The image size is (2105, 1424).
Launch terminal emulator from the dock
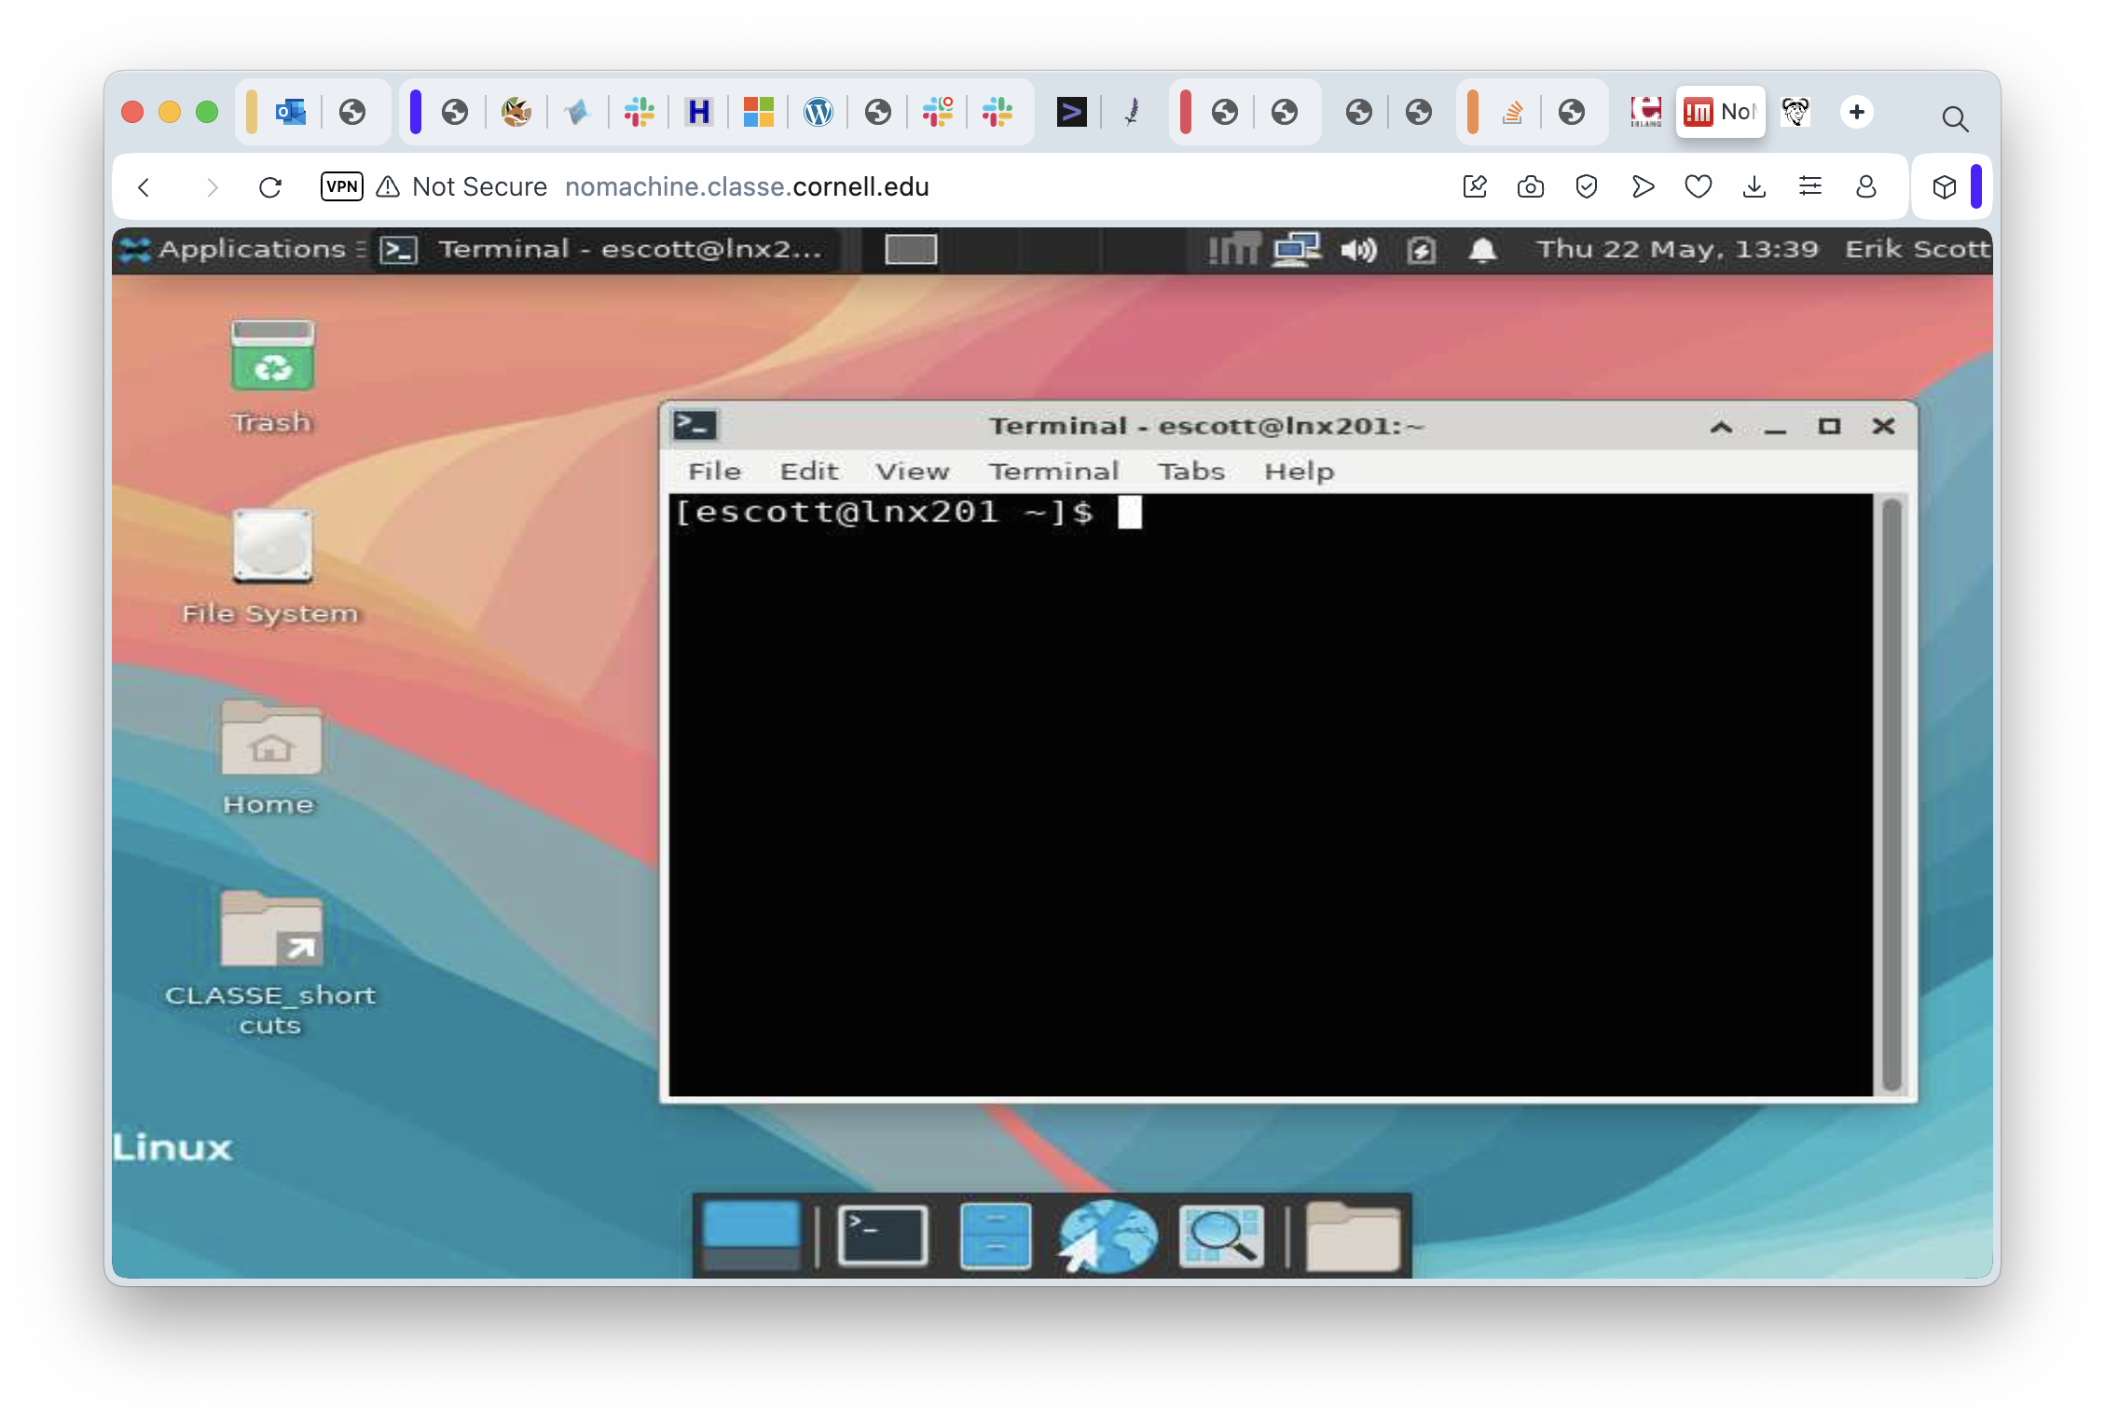coord(882,1236)
